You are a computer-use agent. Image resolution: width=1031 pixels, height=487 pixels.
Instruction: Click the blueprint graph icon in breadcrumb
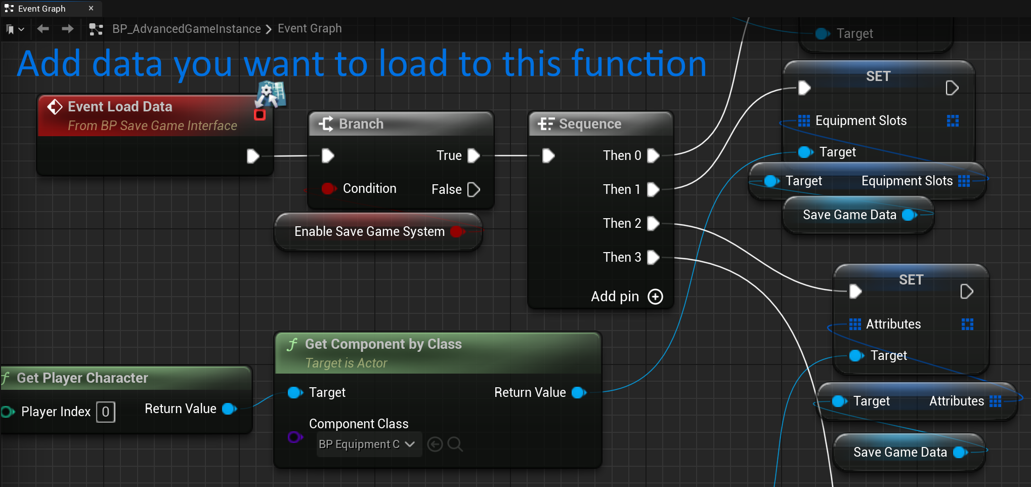[x=96, y=29]
